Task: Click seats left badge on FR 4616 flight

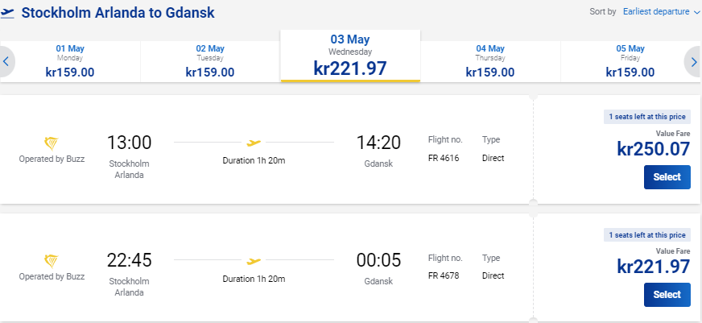Action: point(647,117)
